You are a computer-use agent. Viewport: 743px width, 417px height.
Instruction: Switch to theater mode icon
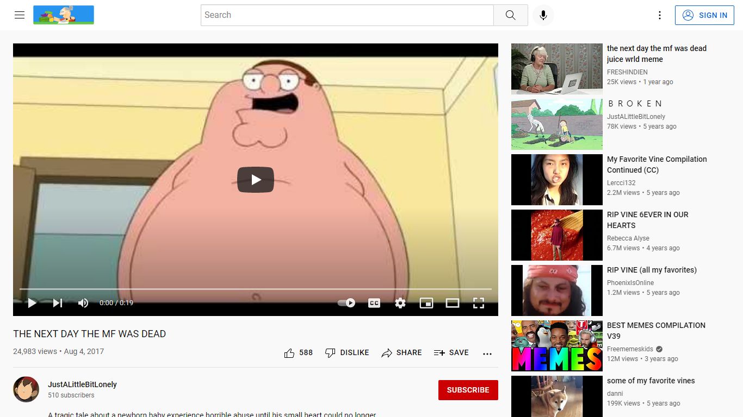pyautogui.click(x=453, y=303)
